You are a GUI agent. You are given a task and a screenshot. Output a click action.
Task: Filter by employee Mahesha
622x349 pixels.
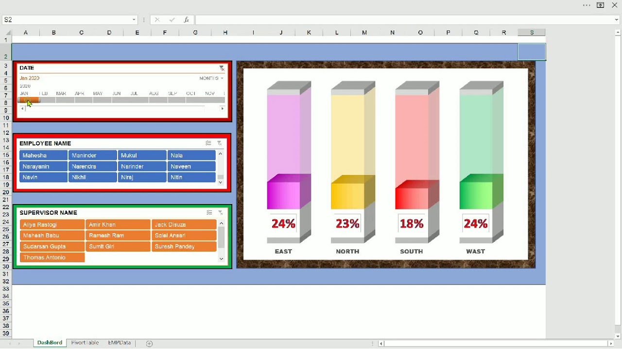click(43, 156)
